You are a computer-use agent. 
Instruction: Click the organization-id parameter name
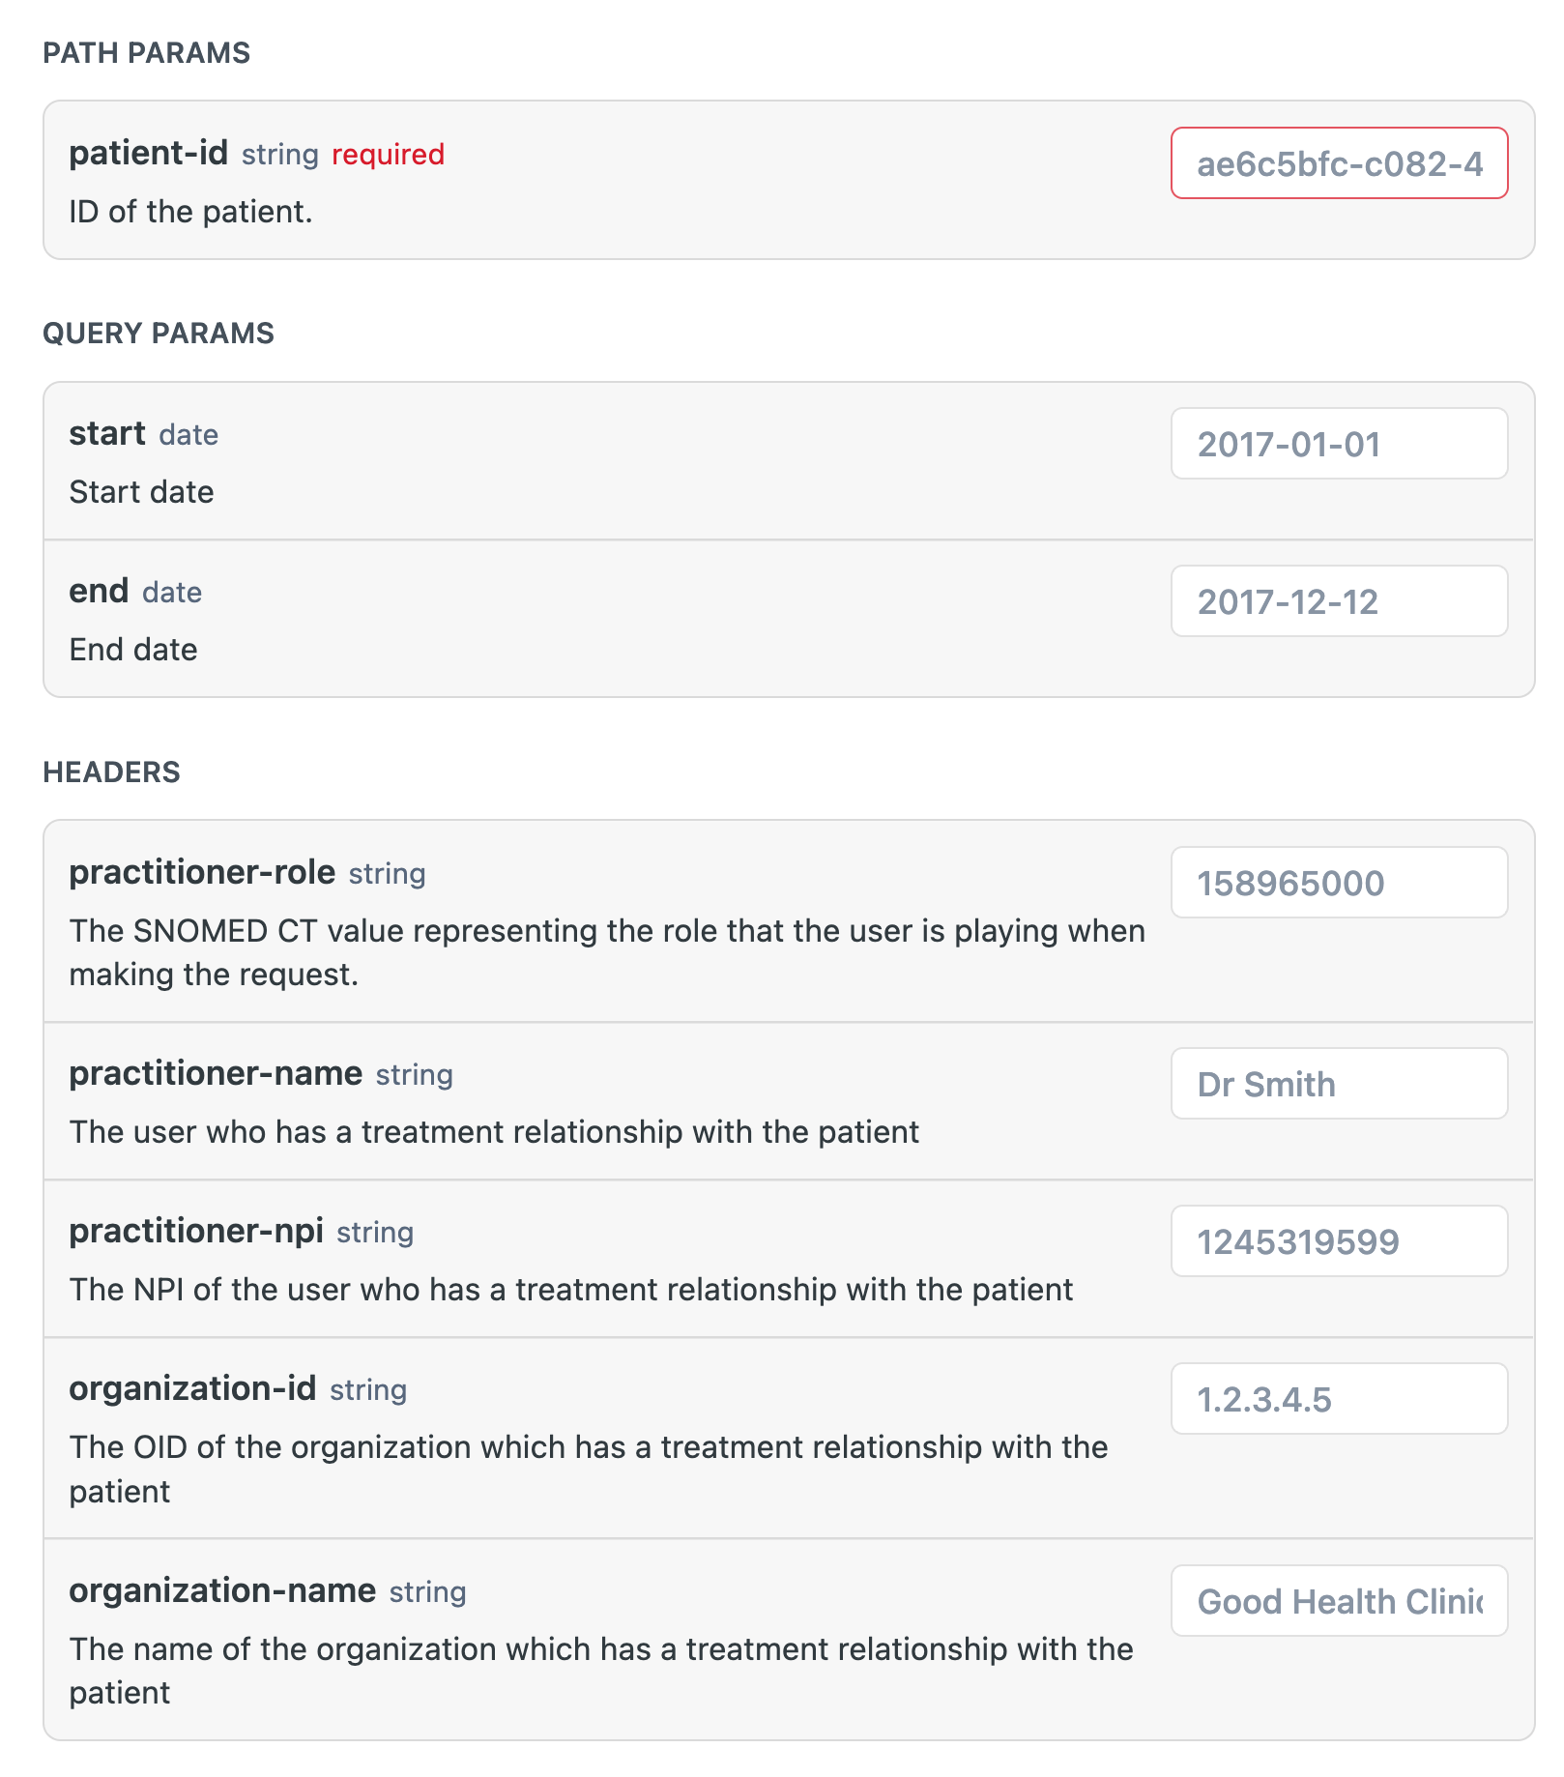tap(192, 1388)
